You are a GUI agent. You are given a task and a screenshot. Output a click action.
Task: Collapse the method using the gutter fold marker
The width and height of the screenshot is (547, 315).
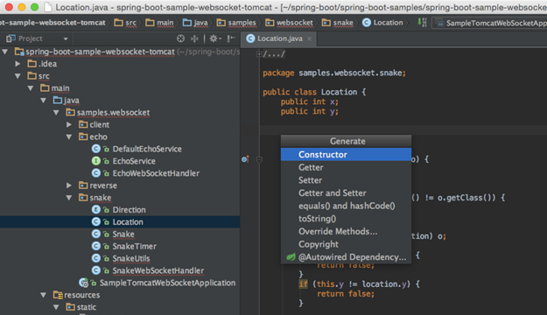point(259,160)
